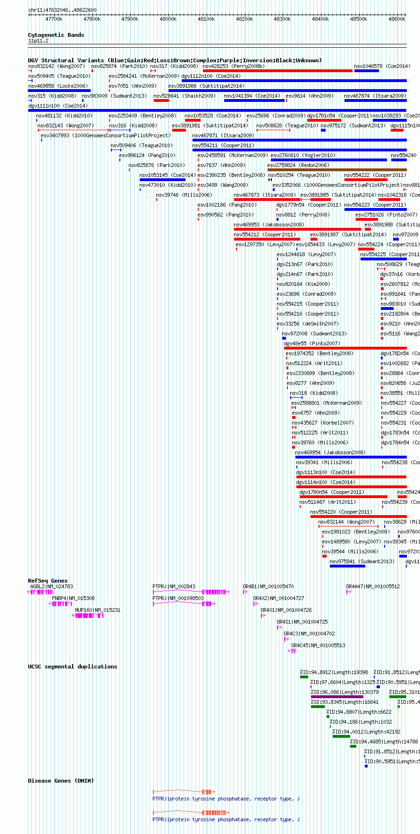Open variant esv3891986 (Suktitipat2014)
This screenshot has height=834, width=420.
tap(207, 86)
